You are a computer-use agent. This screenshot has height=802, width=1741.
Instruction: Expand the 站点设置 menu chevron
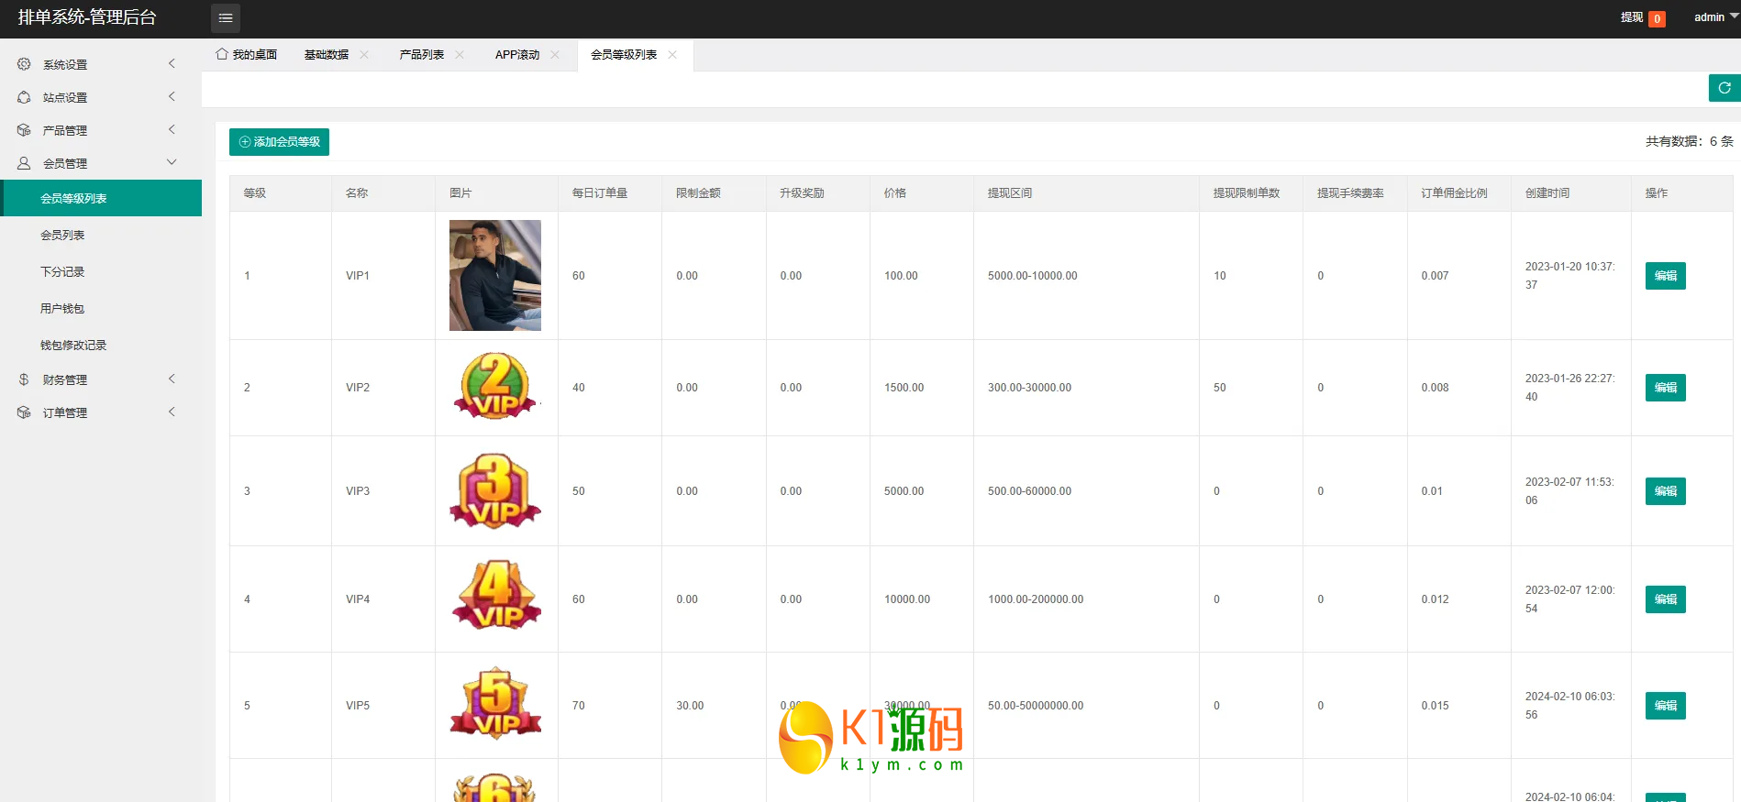click(x=172, y=96)
